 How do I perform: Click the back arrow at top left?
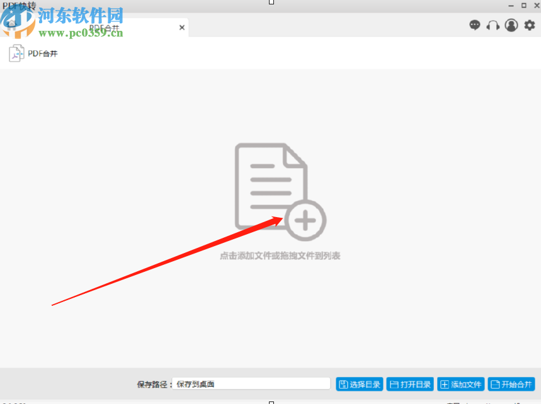[10, 25]
